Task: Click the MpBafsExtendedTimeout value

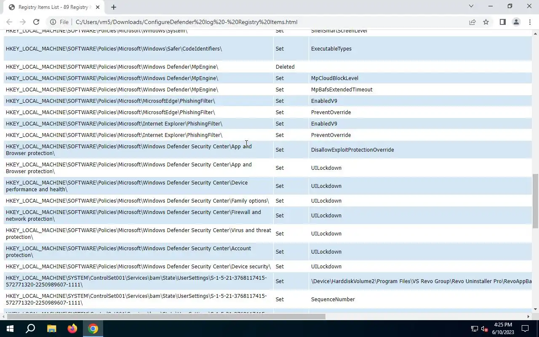Action: pyautogui.click(x=342, y=89)
